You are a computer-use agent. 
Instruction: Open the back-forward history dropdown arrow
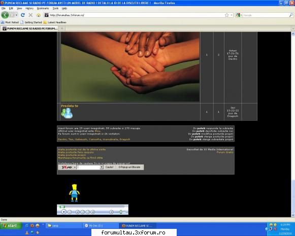pos(16,15)
